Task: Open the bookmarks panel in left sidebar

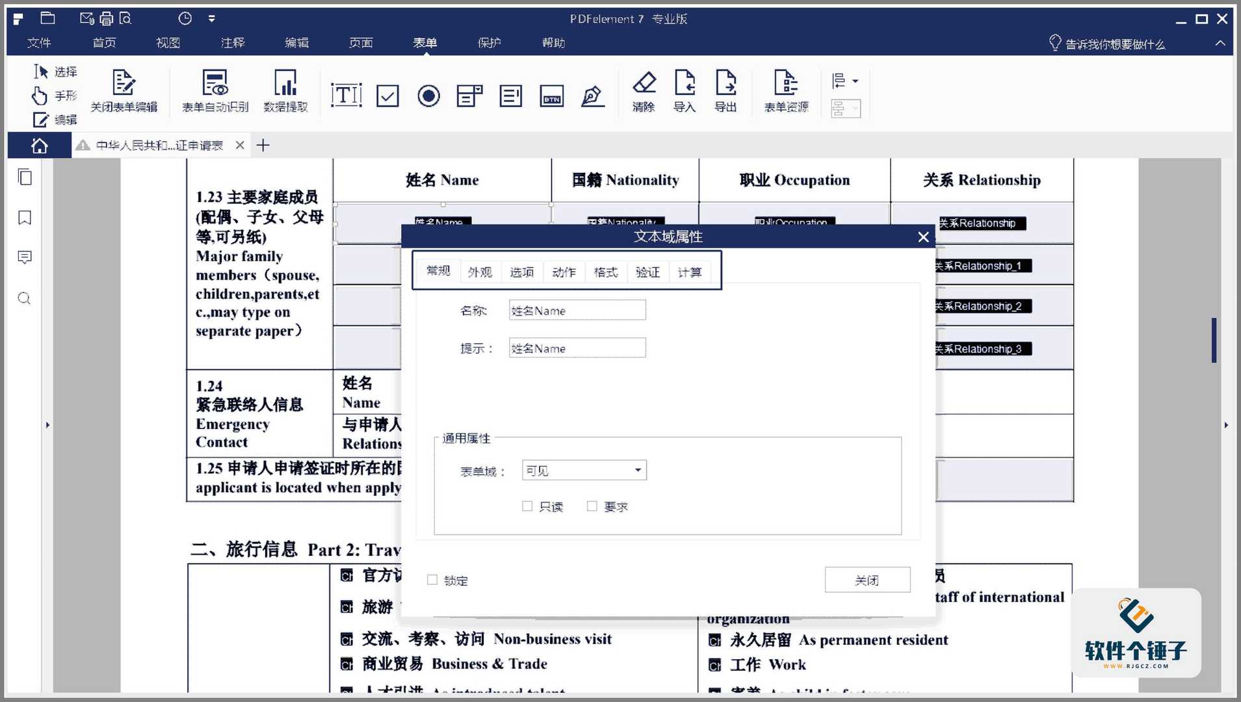Action: 24,217
